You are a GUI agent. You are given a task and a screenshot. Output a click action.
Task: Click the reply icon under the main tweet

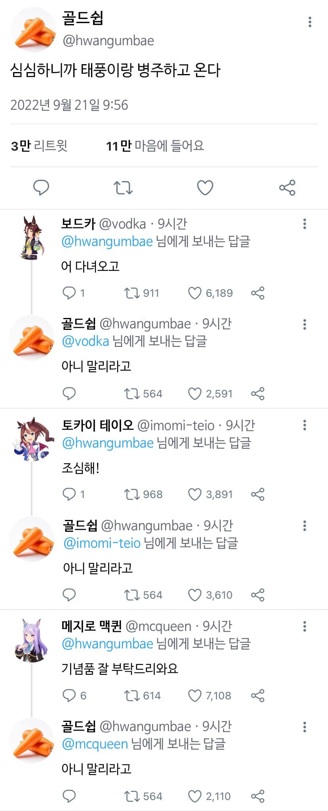[x=41, y=187]
